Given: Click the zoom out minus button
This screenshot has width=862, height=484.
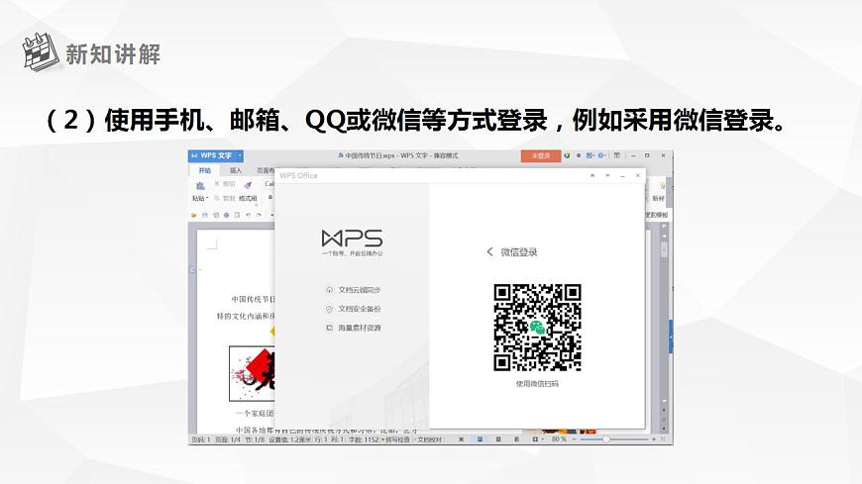Looking at the screenshot, I should 574,439.
